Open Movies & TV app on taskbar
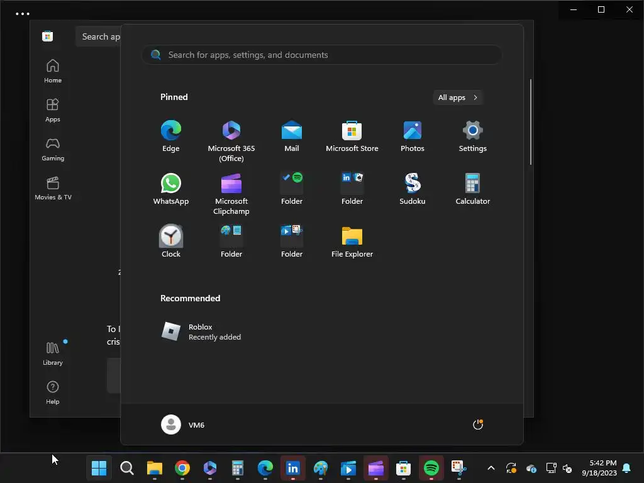The height and width of the screenshot is (483, 644). pyautogui.click(x=348, y=468)
